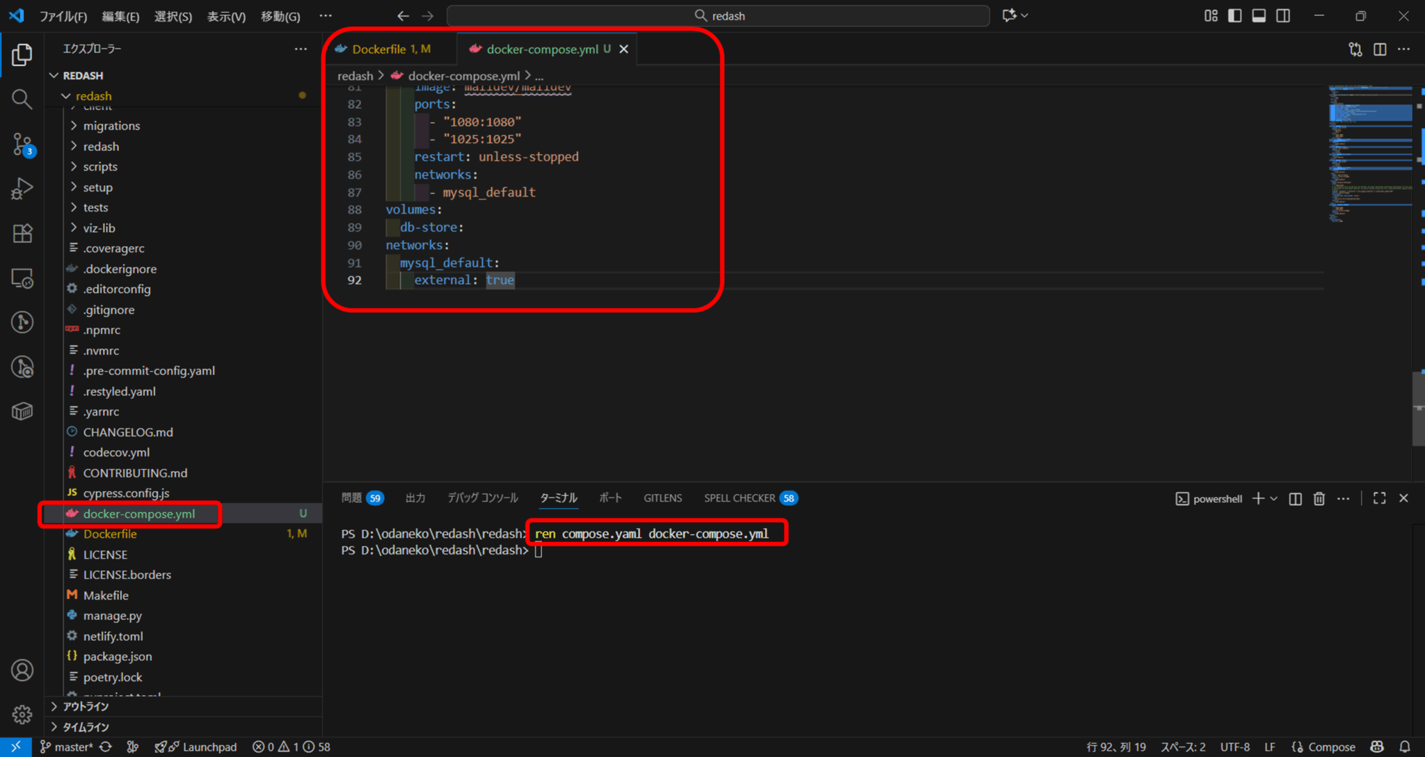Open the 表示(V) menu
1425x757 pixels.
[226, 16]
